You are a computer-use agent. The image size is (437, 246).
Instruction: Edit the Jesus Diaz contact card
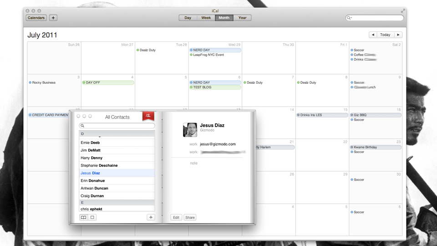coord(176,217)
